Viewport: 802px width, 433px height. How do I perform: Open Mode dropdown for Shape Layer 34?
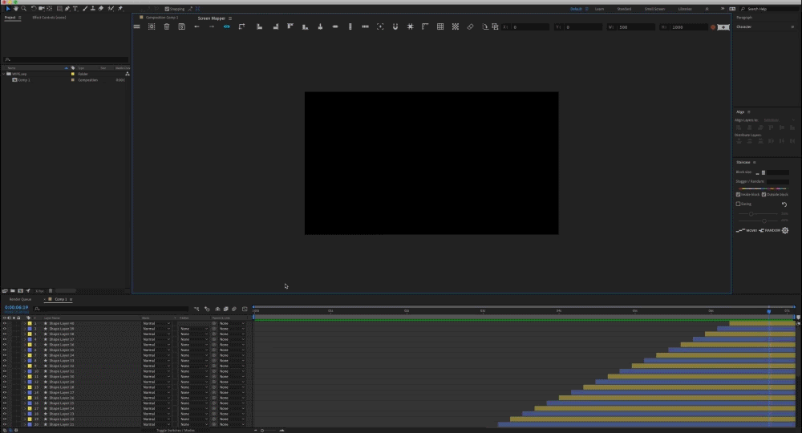click(156, 355)
